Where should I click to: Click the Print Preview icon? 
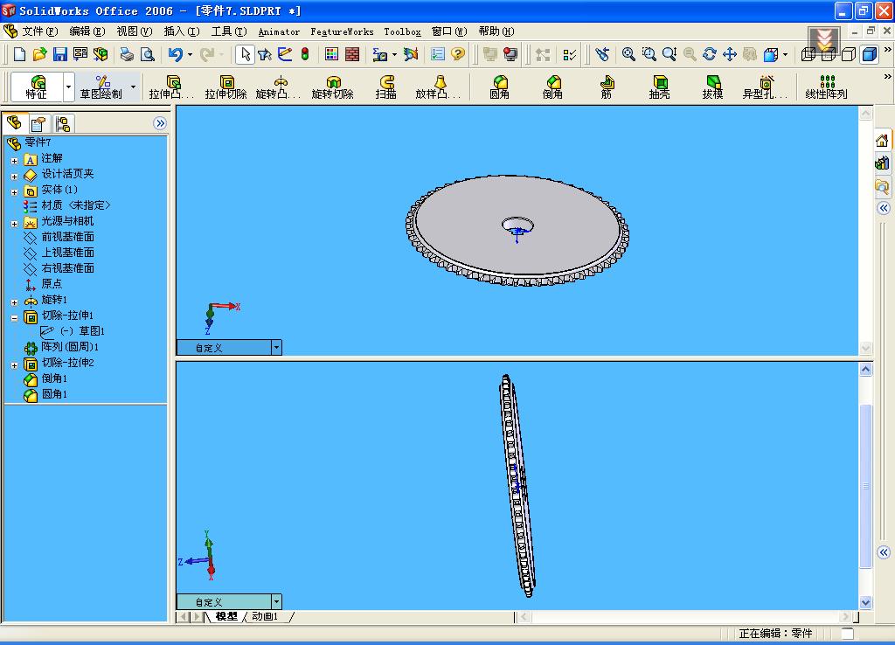[x=147, y=54]
